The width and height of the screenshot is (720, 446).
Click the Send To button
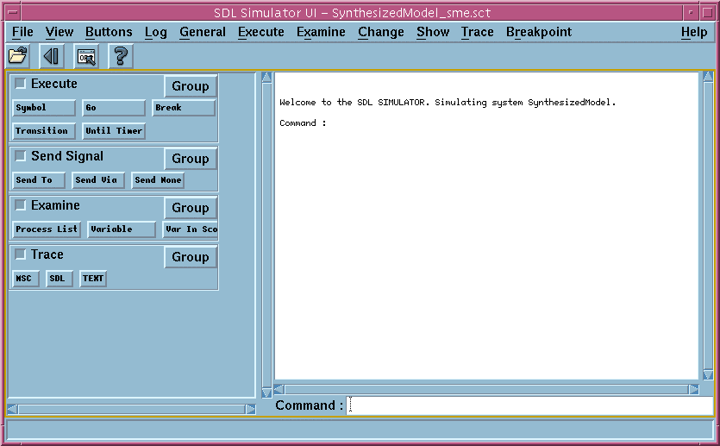[39, 180]
